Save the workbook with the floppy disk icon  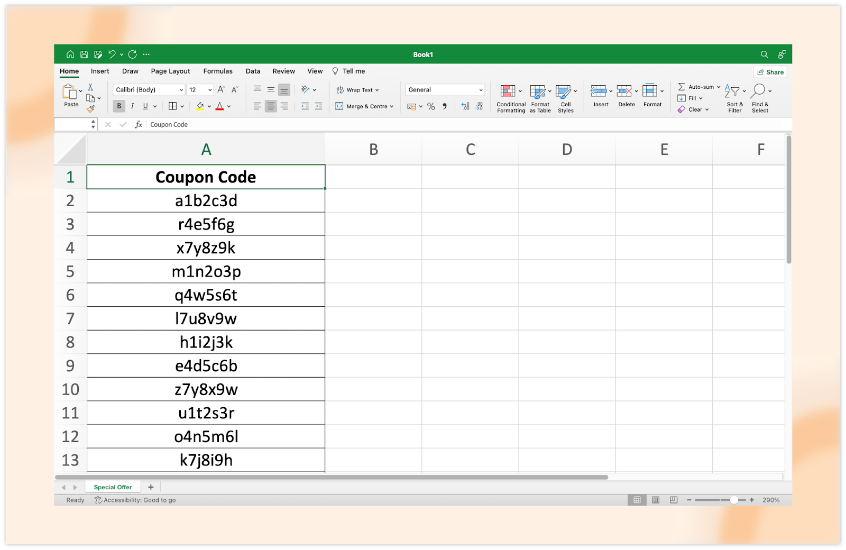[x=84, y=54]
